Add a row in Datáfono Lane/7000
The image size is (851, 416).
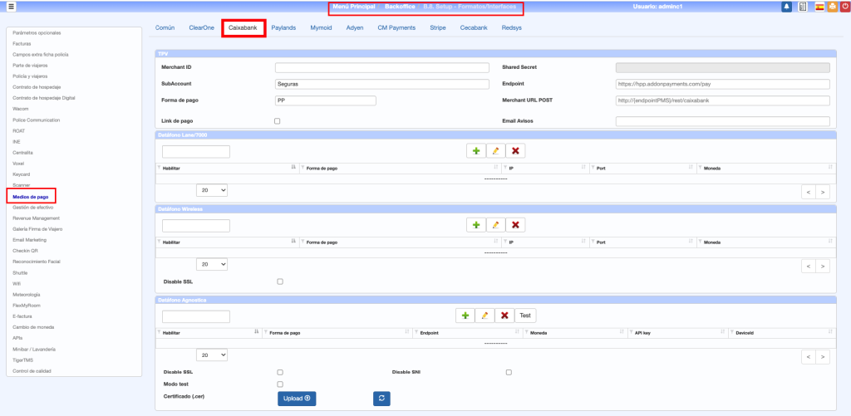click(476, 151)
